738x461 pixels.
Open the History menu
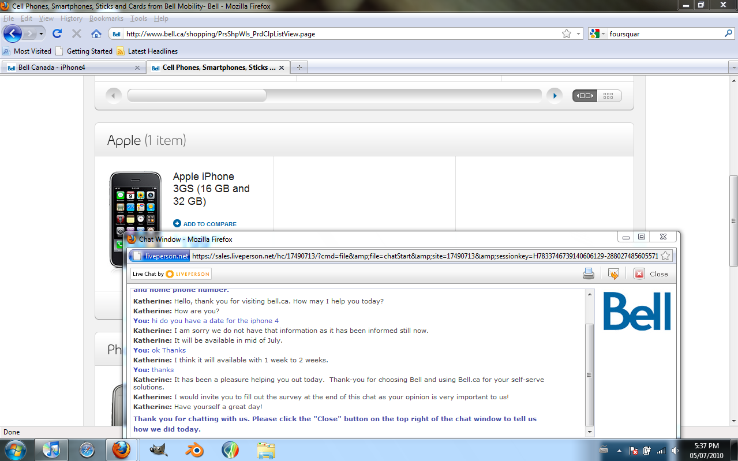point(72,18)
